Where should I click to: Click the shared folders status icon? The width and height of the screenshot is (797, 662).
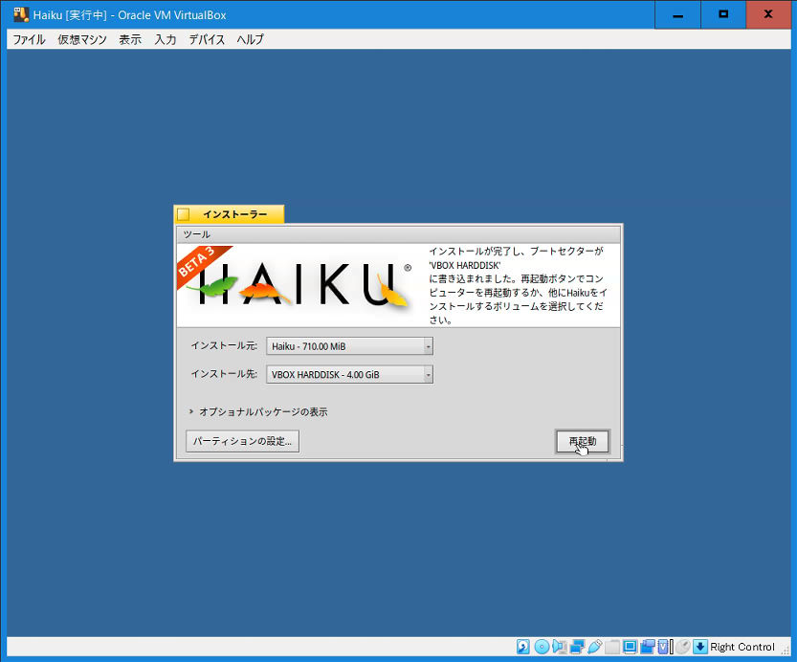612,647
